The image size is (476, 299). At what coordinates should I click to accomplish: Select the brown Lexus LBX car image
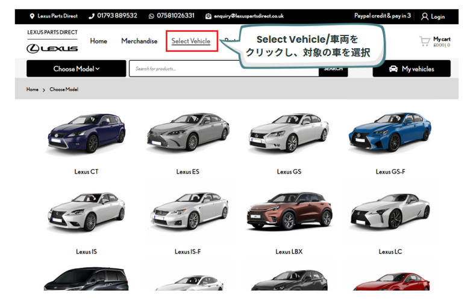[x=290, y=212]
